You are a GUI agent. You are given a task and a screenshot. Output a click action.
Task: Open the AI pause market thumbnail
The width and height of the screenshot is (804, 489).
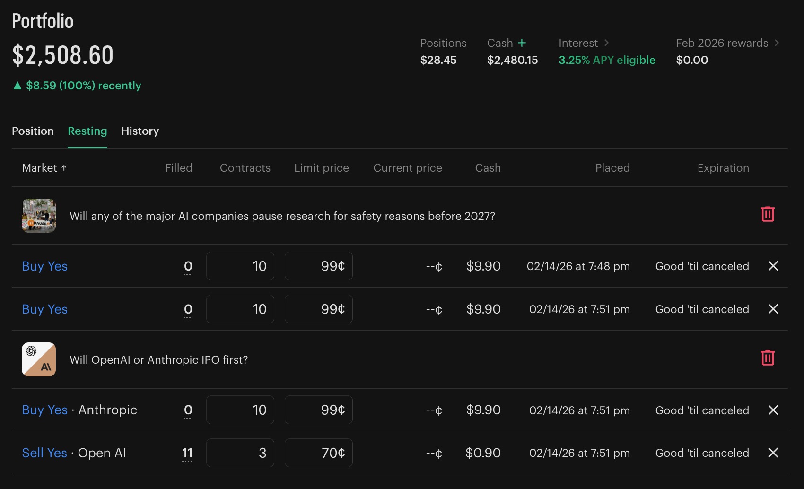(39, 216)
